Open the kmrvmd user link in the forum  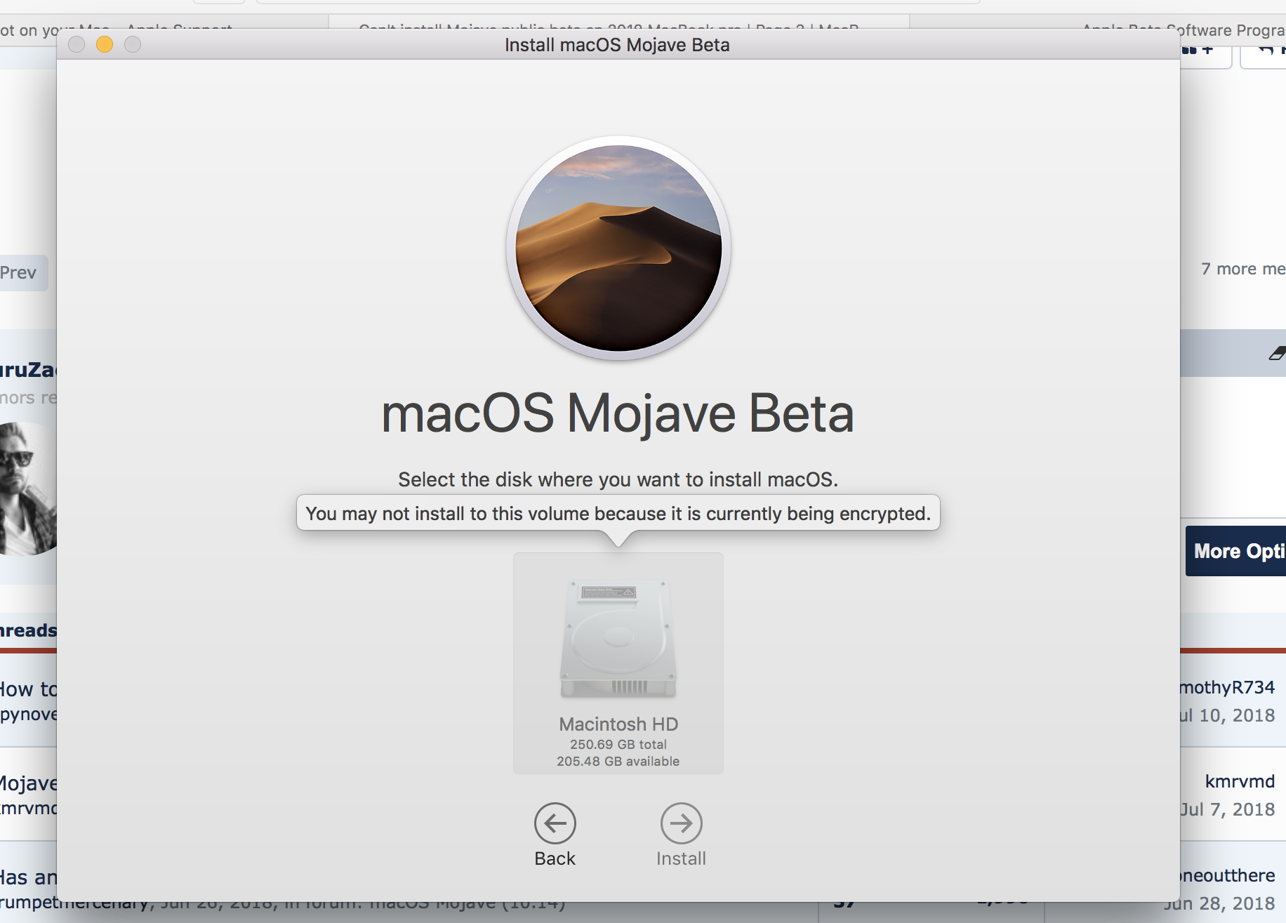pyautogui.click(x=1240, y=781)
